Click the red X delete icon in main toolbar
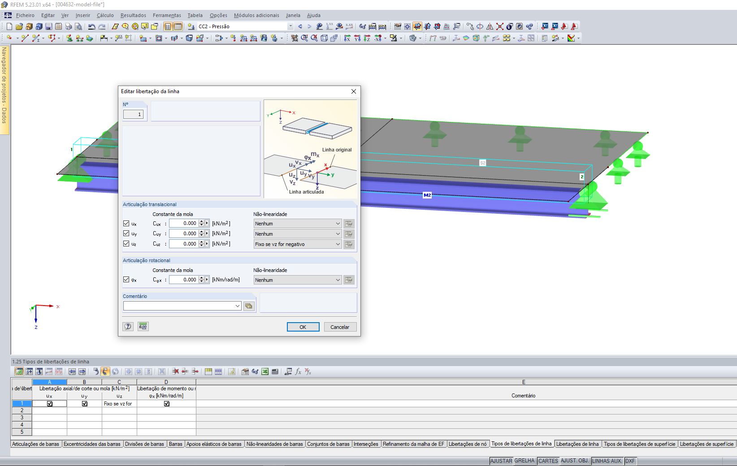The height and width of the screenshot is (466, 737). pos(500,26)
